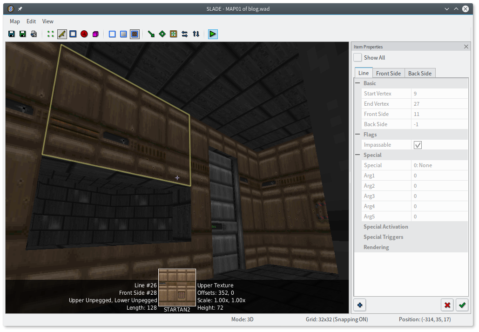479x332 pixels.
Task: Click the 'Position: (-314, 35, 17)' status text
Action: point(425,319)
